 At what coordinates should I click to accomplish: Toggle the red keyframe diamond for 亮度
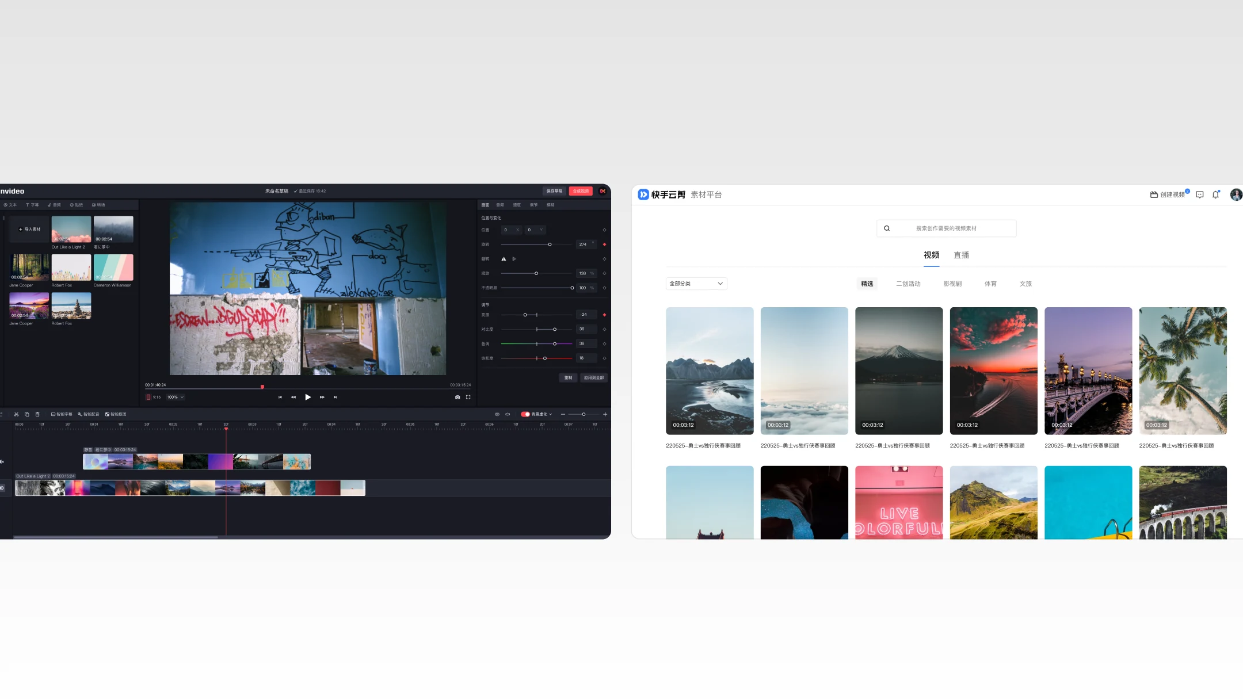point(604,315)
